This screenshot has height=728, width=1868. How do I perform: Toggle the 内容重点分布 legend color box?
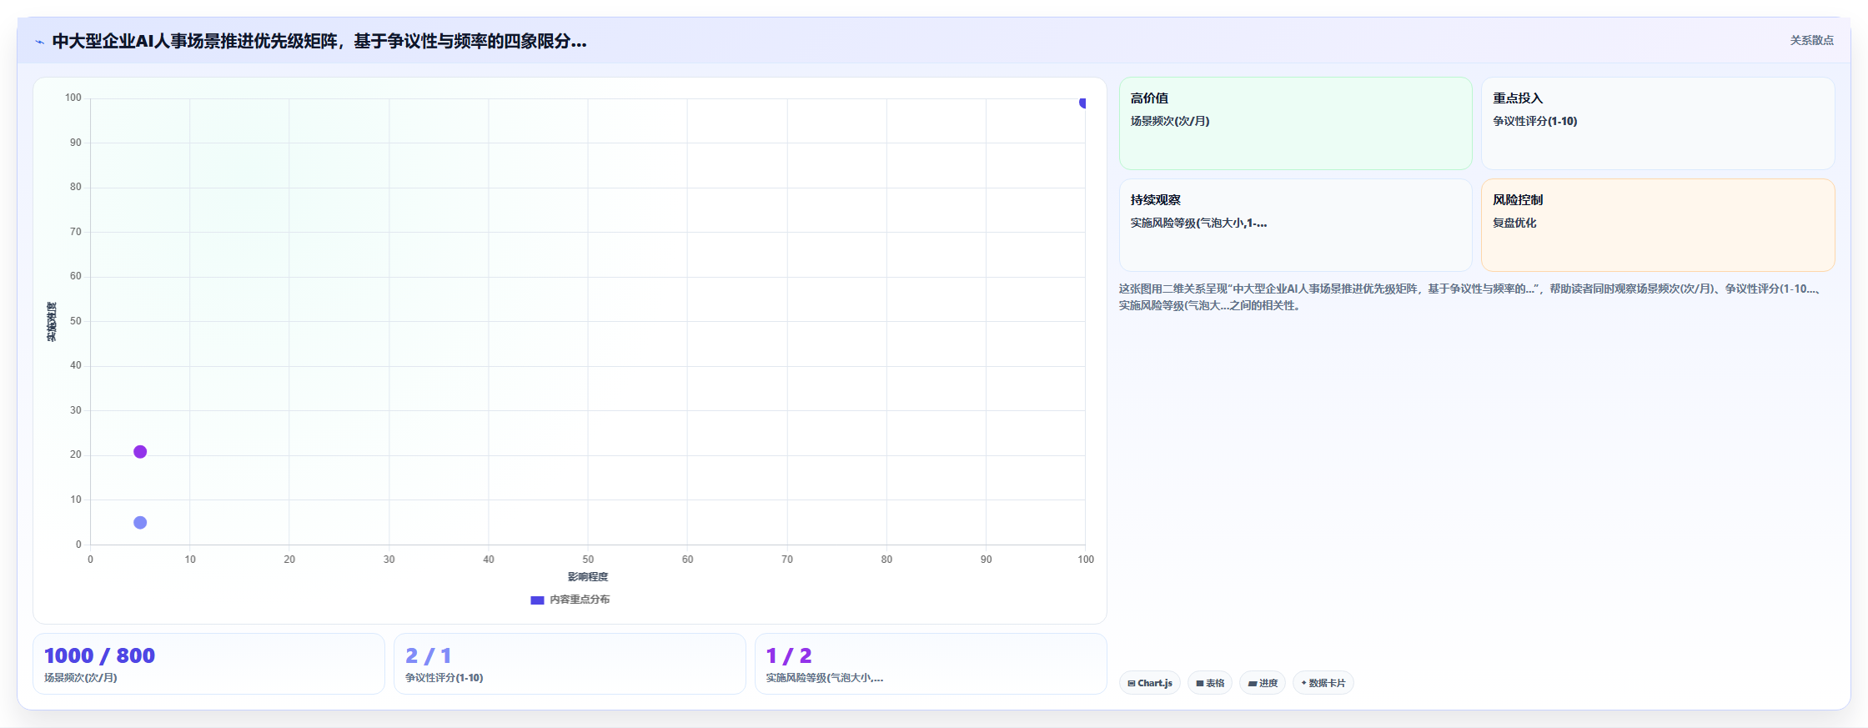tap(537, 600)
